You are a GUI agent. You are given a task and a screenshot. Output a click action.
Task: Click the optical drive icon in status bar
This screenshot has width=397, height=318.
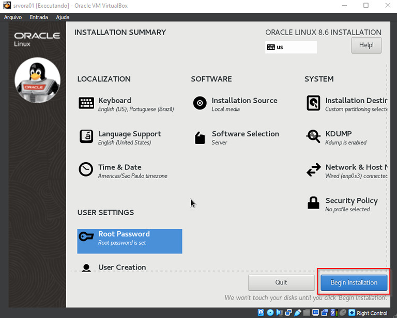(x=270, y=313)
